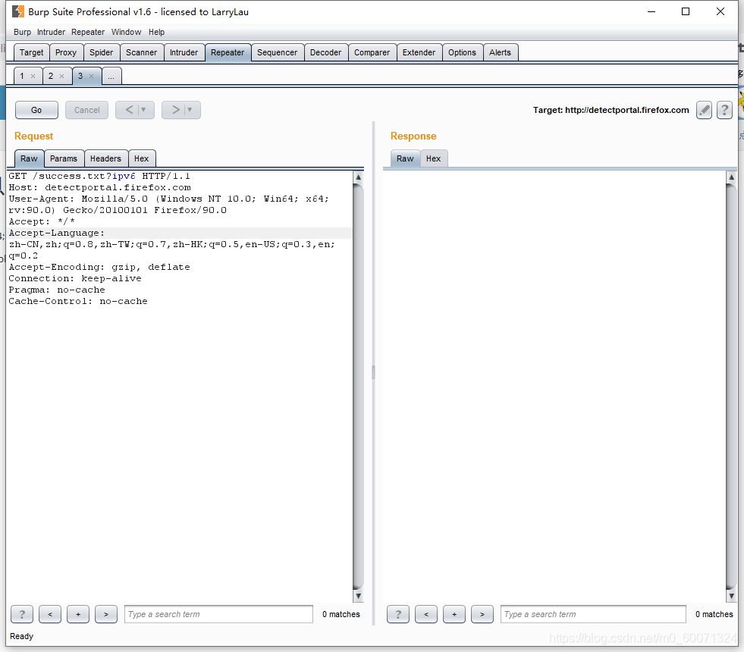The height and width of the screenshot is (652, 744).
Task: Select response Raw view tab
Action: point(405,159)
